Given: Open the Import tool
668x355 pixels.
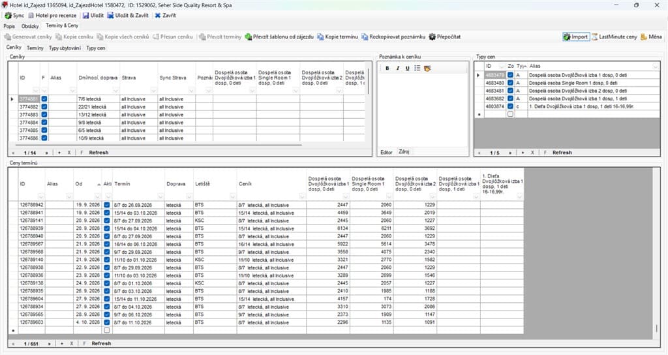Looking at the screenshot, I should tap(575, 37).
